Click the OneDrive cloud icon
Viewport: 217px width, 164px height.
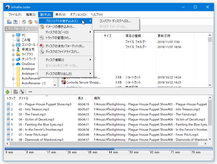point(18,64)
